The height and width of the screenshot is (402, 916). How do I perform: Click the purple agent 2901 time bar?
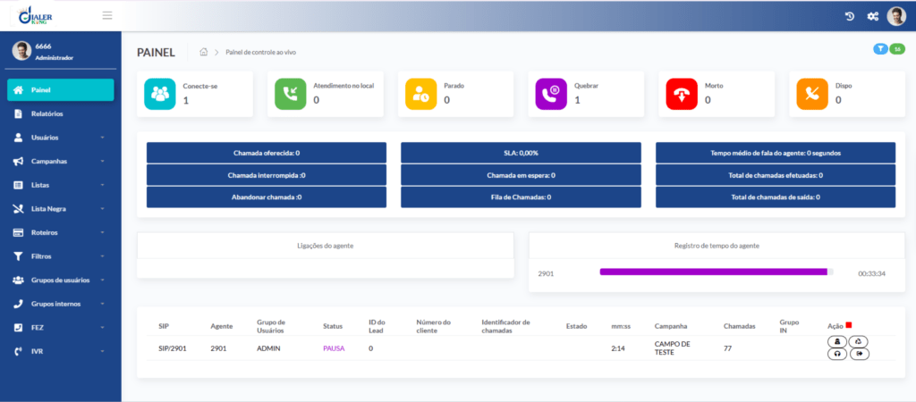pyautogui.click(x=713, y=272)
